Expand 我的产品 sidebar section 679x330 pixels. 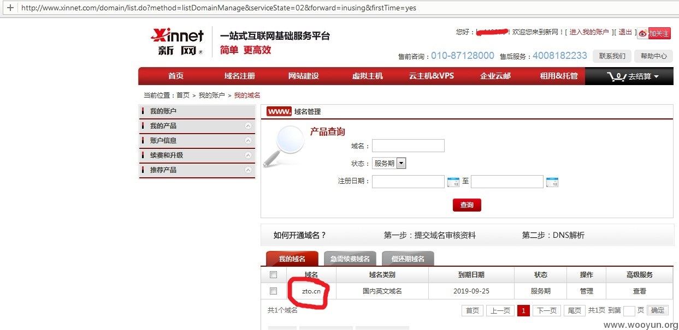coord(197,126)
